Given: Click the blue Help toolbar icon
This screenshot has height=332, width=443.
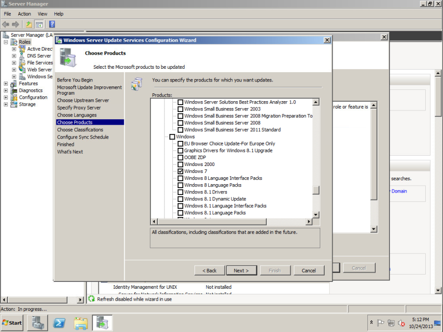Looking at the screenshot, I should 52,24.
